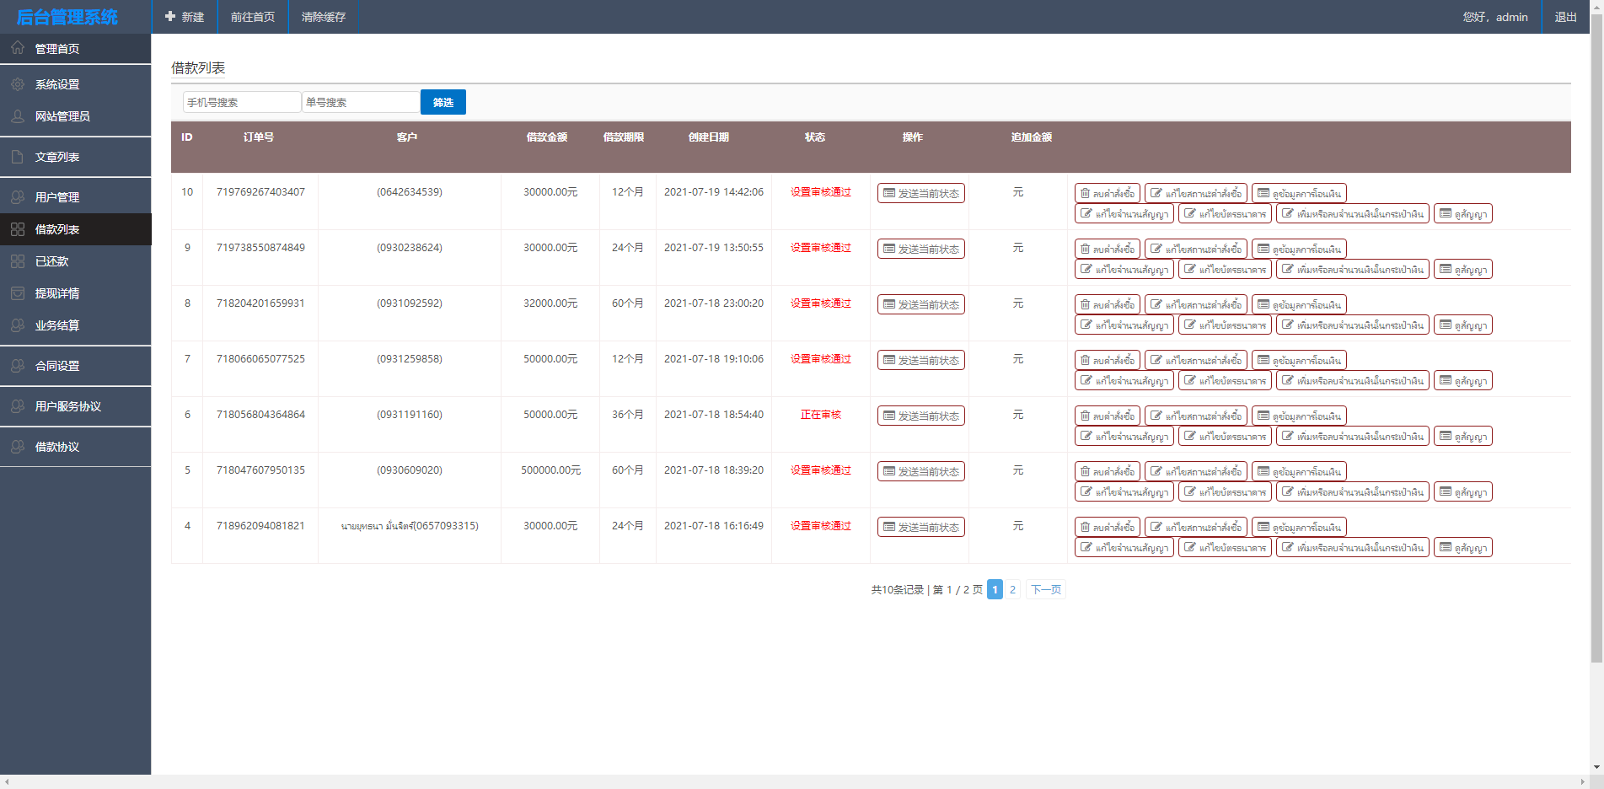Viewport: 1604px width, 789px height.
Task: Select 已还款 in the left sidebar
Action: click(54, 261)
